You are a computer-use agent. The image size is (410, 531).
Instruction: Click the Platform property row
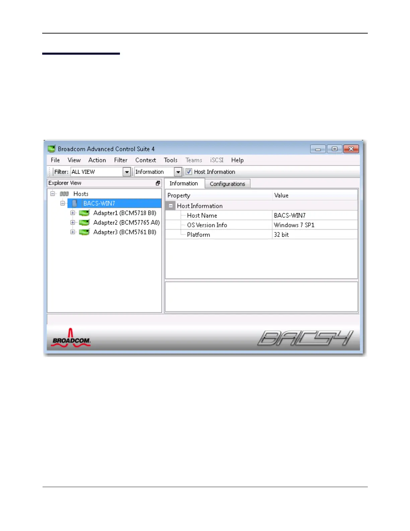(x=261, y=235)
